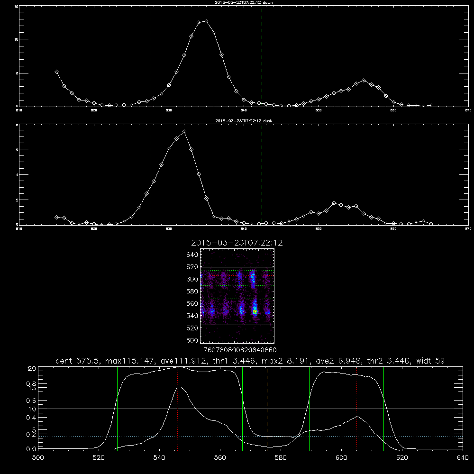Click the green vertical line near 567 in bottom plot
474x474 pixels.
[242, 409]
